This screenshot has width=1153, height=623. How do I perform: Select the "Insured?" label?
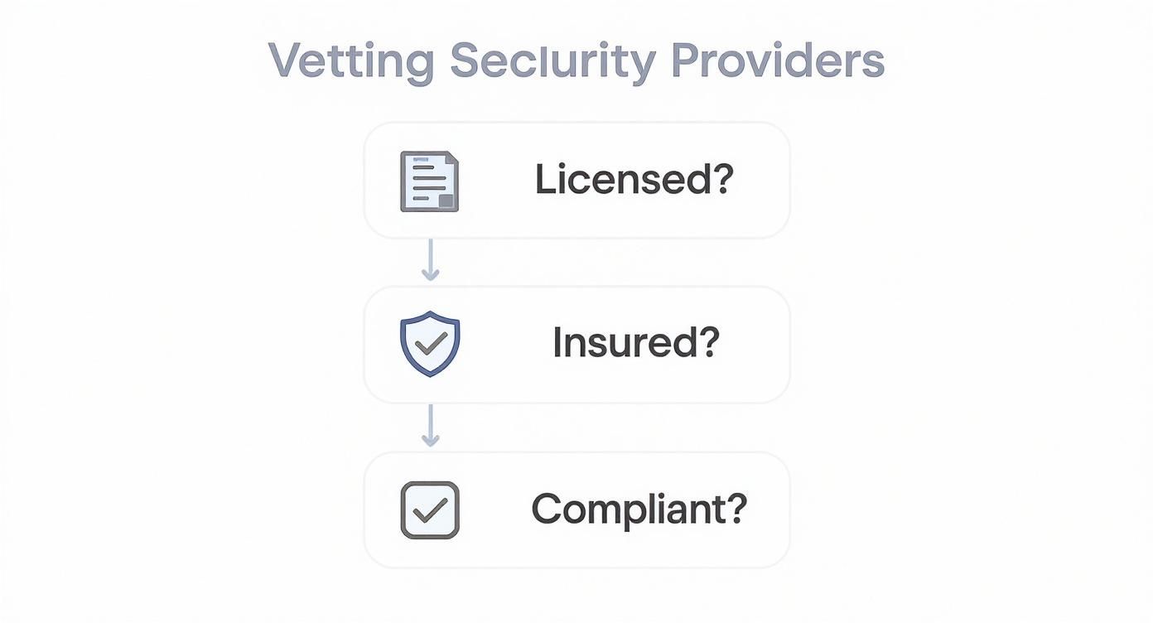point(636,342)
